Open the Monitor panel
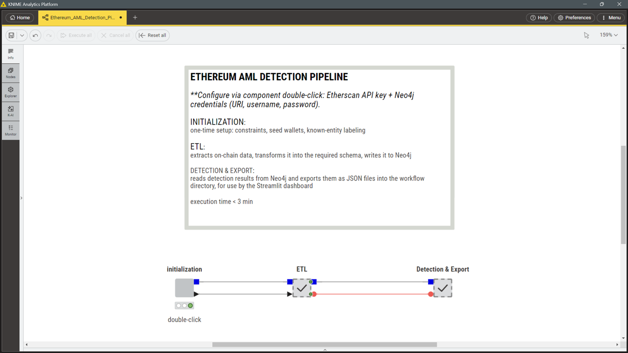Screen dimensions: 628x353 coord(11,130)
